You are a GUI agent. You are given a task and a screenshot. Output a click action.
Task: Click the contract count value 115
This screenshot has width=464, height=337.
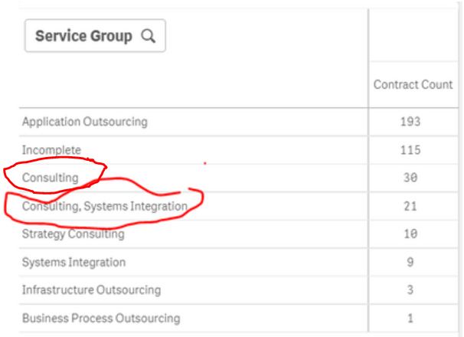coord(410,149)
